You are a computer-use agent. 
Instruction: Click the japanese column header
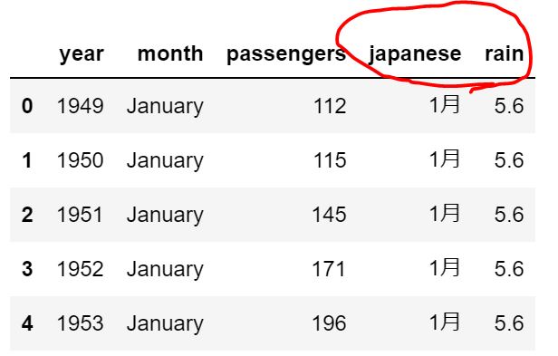[x=415, y=54]
